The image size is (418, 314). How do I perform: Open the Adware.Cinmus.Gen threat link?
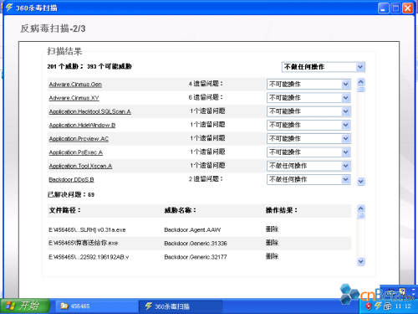[75, 85]
